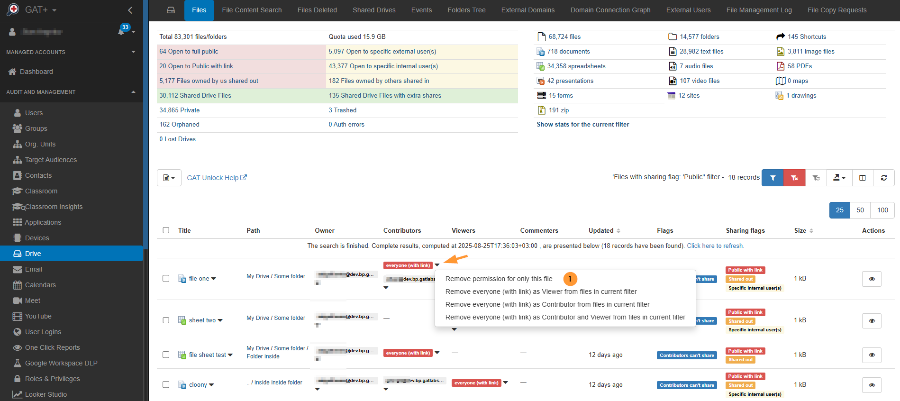The image size is (900, 401).
Task: Click the eye icon for file one
Action: [x=871, y=279]
